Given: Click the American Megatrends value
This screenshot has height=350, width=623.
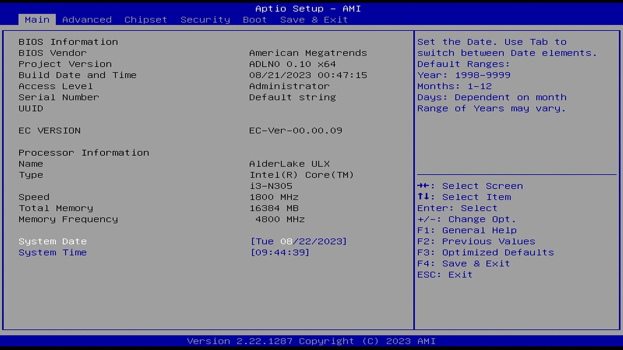Looking at the screenshot, I should pyautogui.click(x=308, y=53).
